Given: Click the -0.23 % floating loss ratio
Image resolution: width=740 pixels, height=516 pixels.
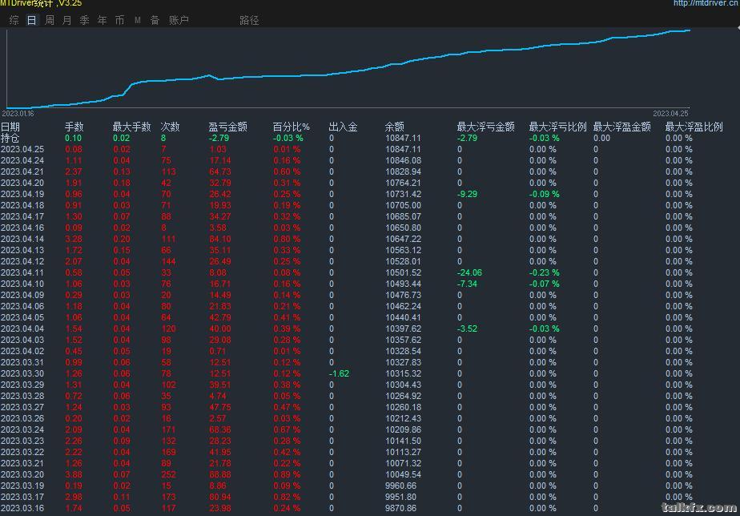Looking at the screenshot, I should coord(544,273).
